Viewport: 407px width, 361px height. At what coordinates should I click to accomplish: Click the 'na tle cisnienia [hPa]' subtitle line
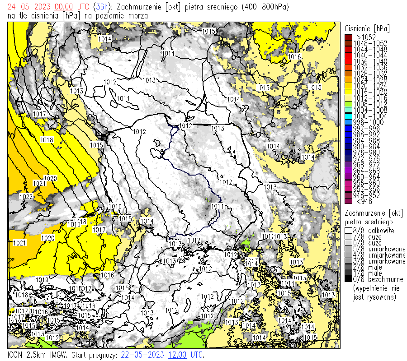tap(78, 16)
